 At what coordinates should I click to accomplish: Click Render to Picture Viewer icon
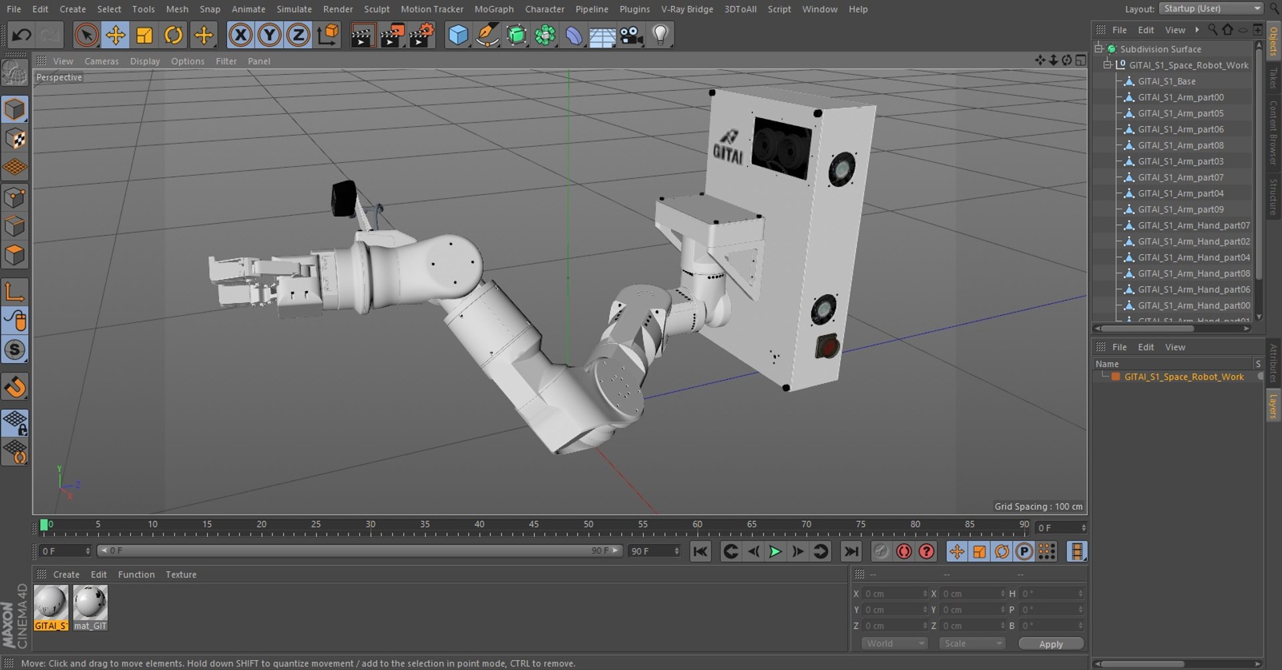[x=393, y=35]
